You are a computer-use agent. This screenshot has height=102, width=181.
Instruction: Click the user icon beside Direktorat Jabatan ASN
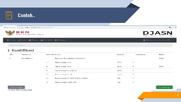(x=144, y=40)
